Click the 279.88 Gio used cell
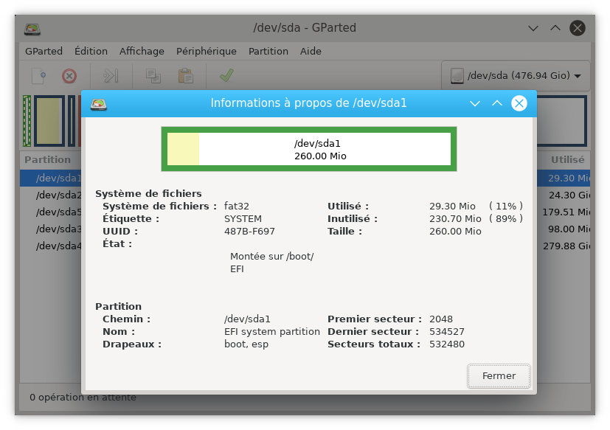This screenshot has height=430, width=610. pyautogui.click(x=566, y=246)
